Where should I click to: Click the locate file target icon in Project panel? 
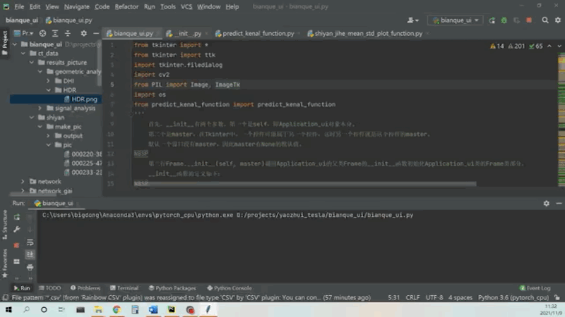click(x=42, y=33)
